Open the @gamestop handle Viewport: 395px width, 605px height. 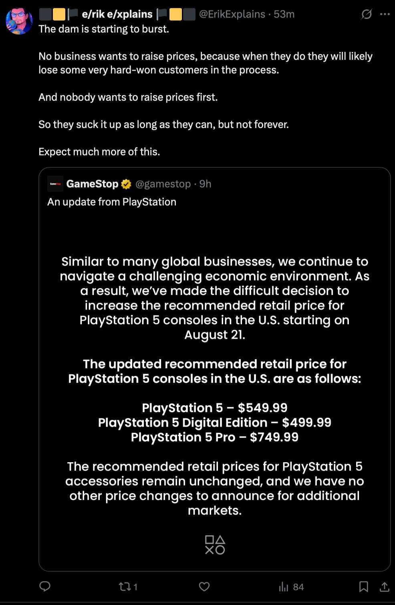[163, 184]
